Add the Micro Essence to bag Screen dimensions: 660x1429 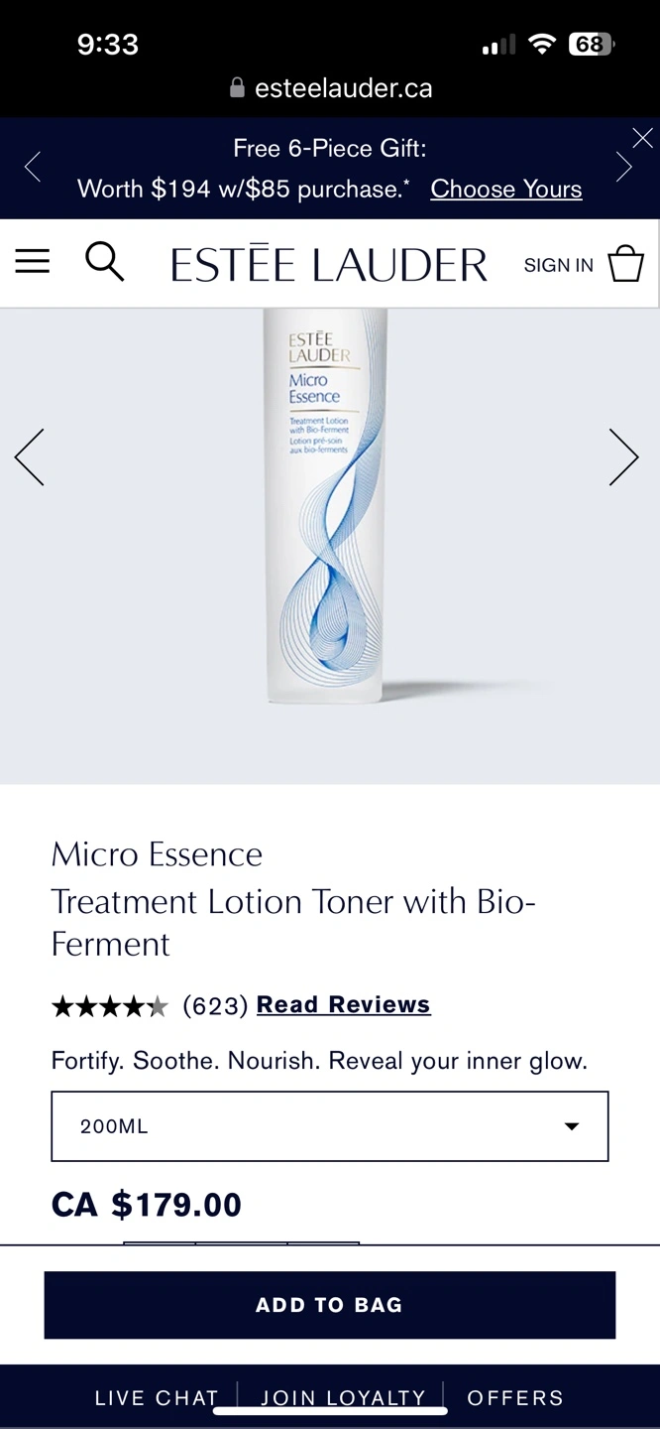pos(330,1305)
